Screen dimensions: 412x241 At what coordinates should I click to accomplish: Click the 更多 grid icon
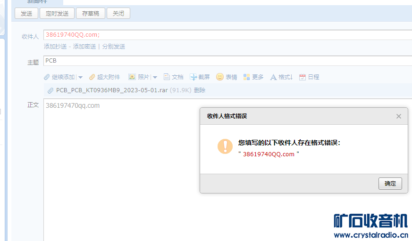(246, 77)
